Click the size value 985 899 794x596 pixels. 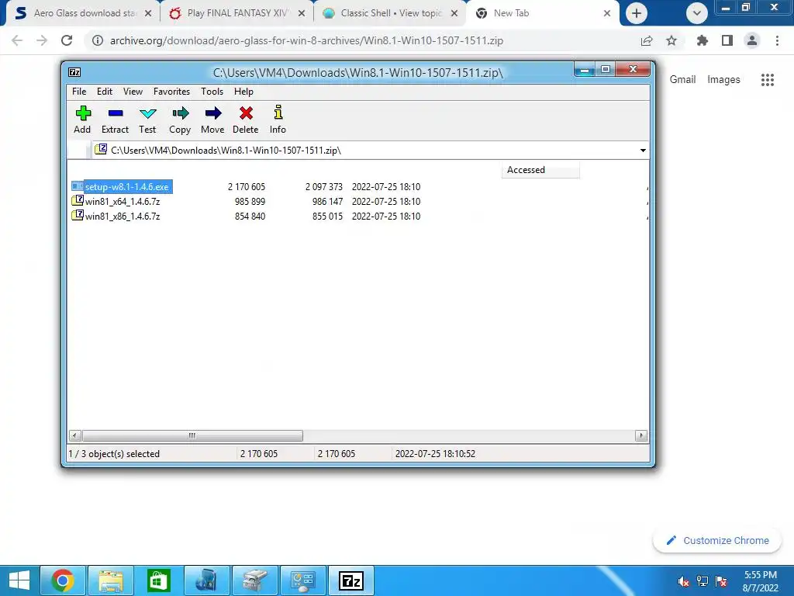(x=250, y=201)
